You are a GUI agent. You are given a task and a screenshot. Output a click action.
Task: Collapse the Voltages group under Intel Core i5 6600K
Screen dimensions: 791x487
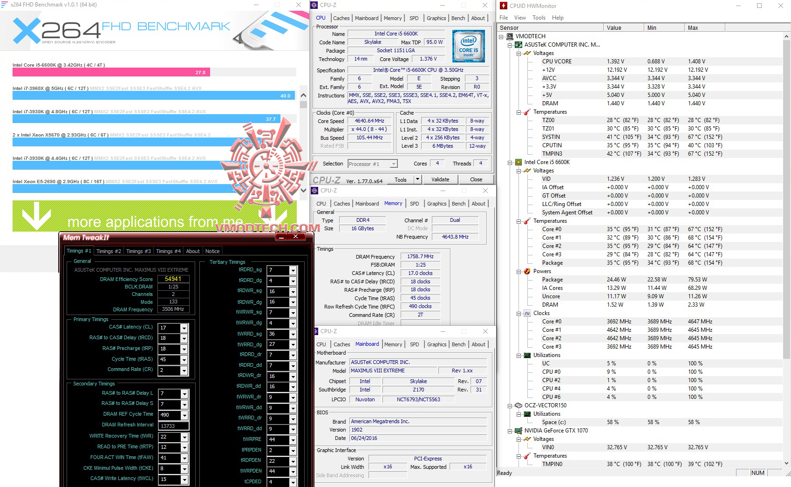(518, 171)
